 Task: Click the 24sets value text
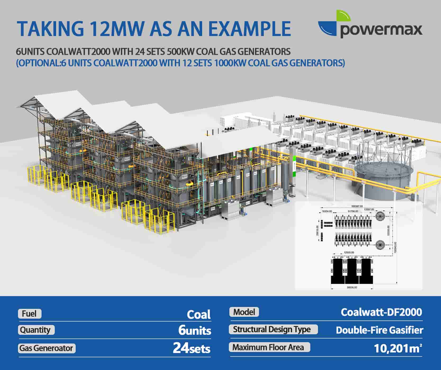click(192, 348)
